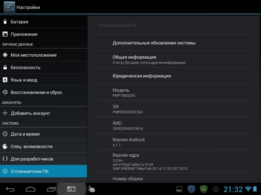
Task: Tap the clock showing 21:32
Action: (x=233, y=189)
